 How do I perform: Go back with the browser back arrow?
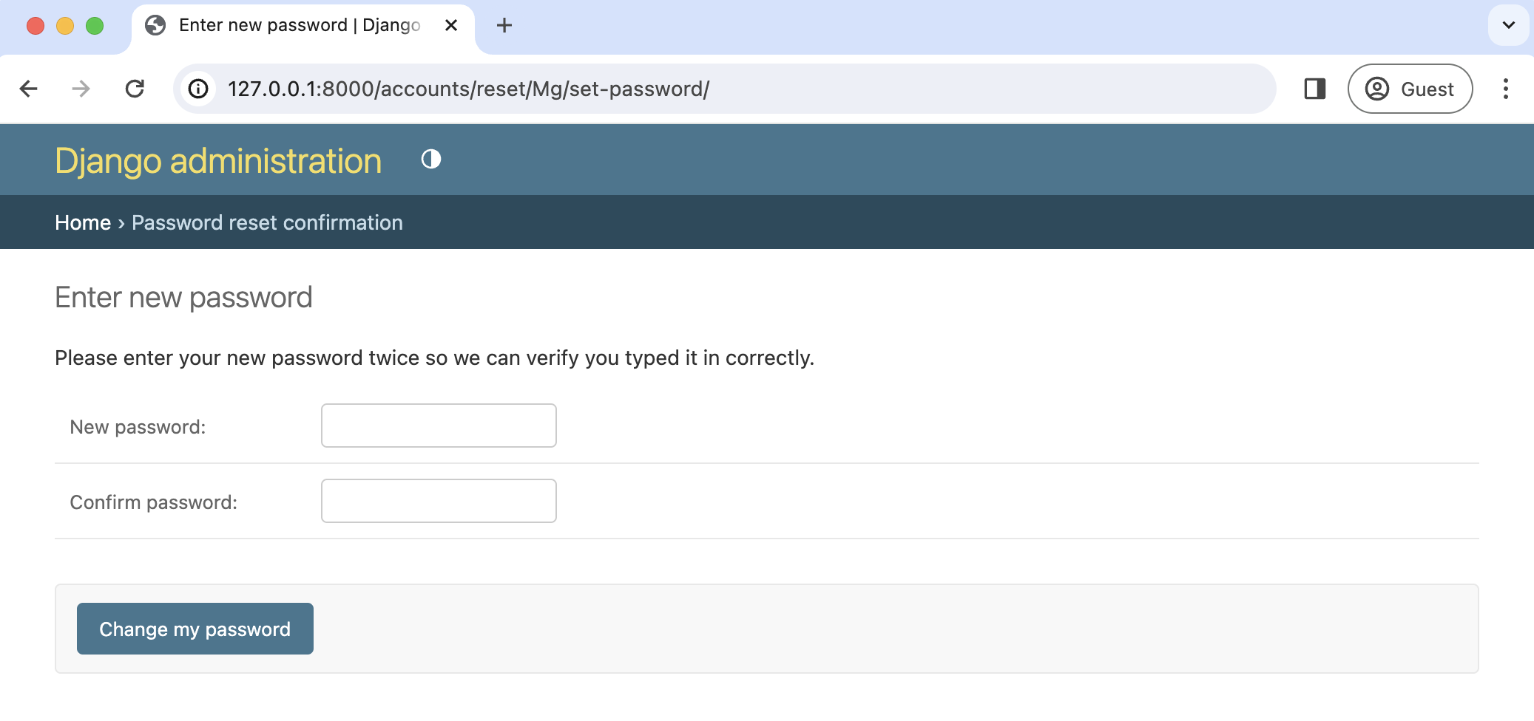[29, 89]
